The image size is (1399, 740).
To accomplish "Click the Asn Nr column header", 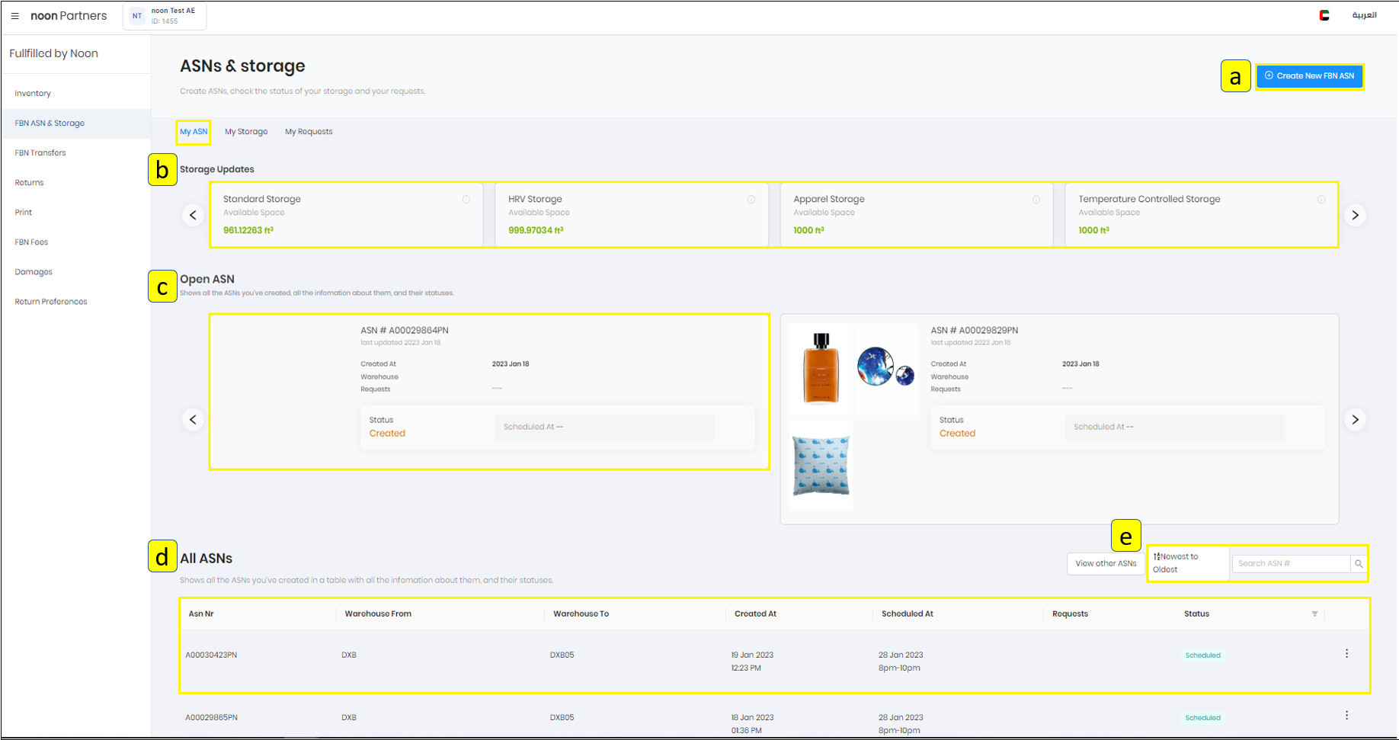I will [x=201, y=614].
